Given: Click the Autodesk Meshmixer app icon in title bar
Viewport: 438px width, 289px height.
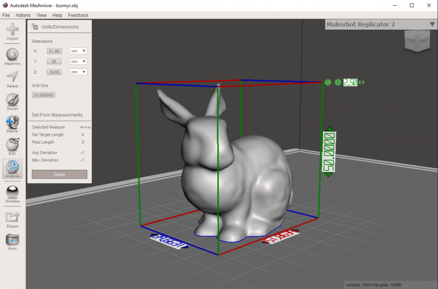Looking at the screenshot, I should tap(5, 5).
